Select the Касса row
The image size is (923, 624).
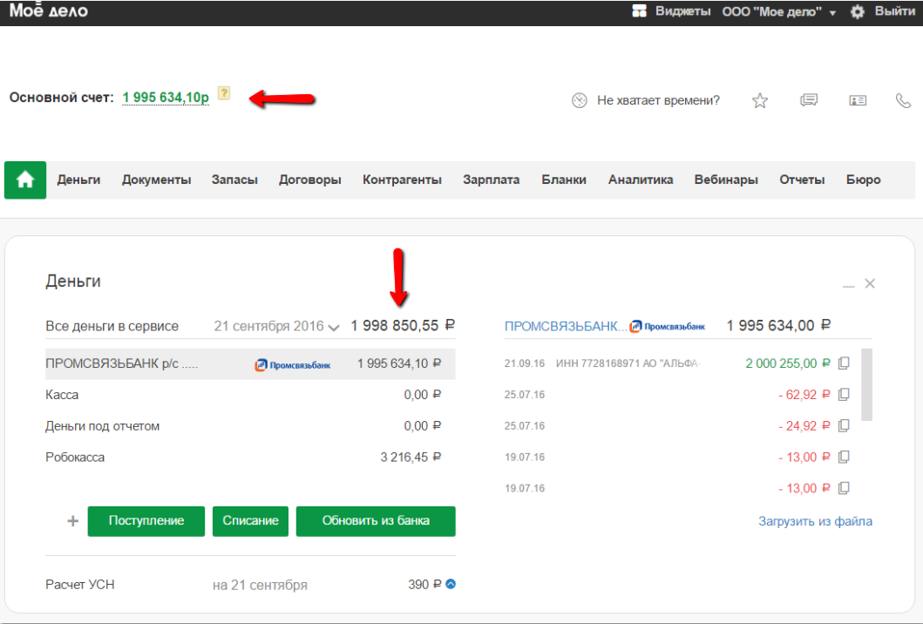coord(250,395)
